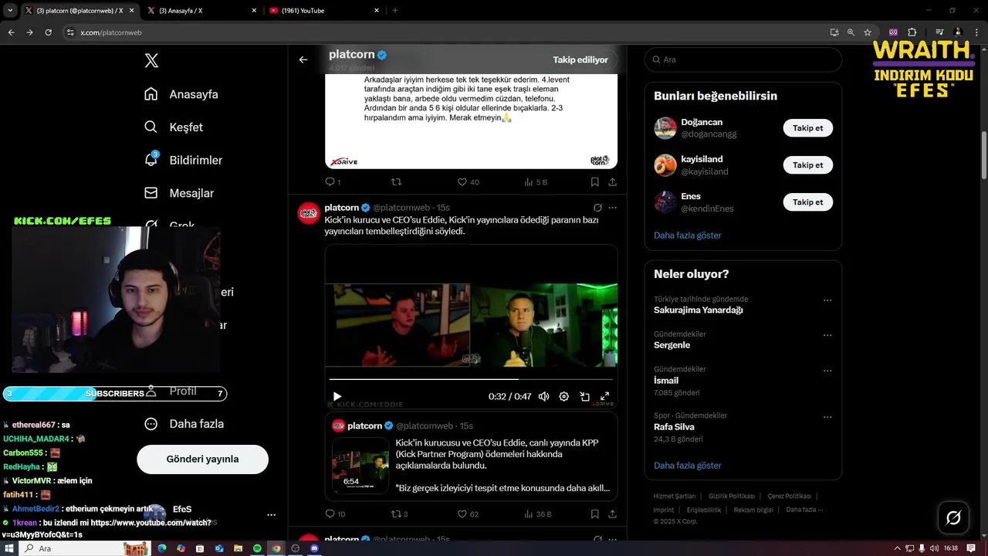Click the Gönderi yayınla button
Viewport: 988px width, 556px height.
tap(202, 459)
